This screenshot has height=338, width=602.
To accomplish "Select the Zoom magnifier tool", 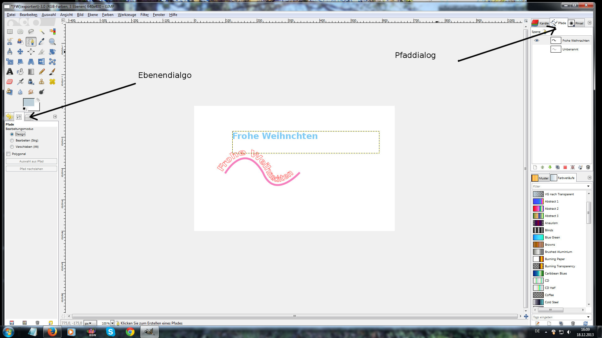I will pos(52,42).
